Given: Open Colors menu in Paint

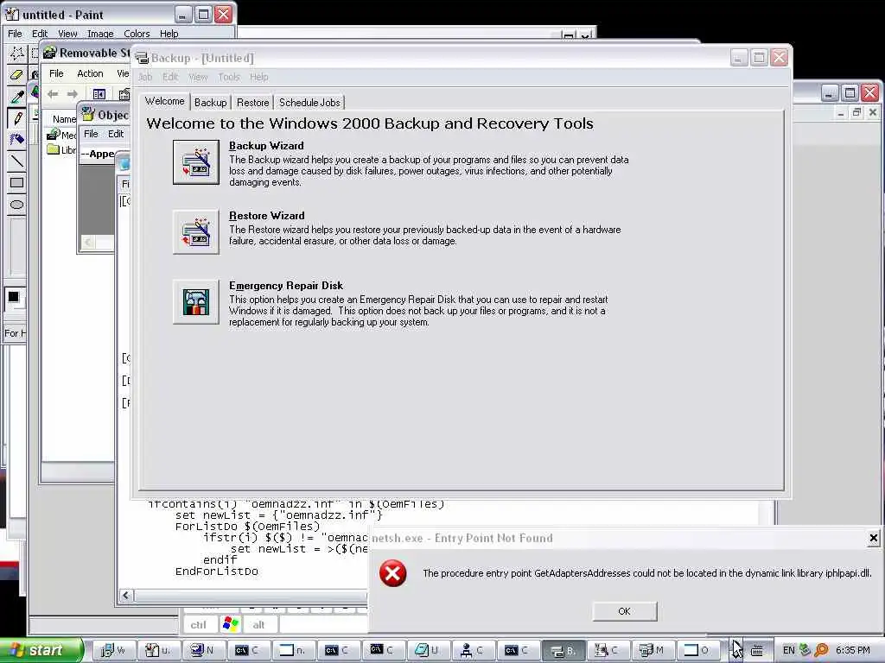Looking at the screenshot, I should [137, 34].
